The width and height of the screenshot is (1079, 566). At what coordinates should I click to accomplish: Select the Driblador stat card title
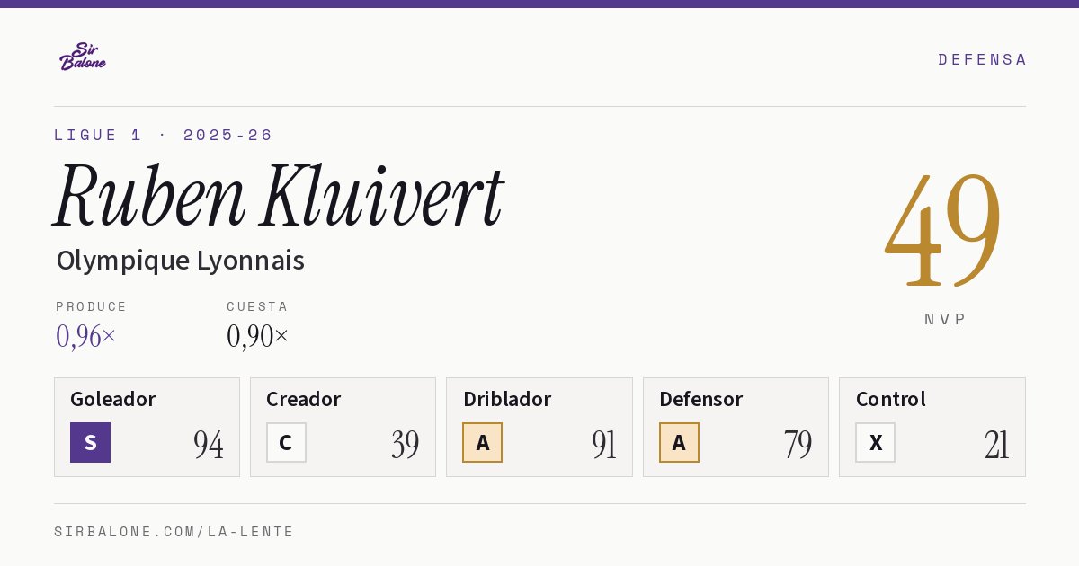click(x=507, y=399)
